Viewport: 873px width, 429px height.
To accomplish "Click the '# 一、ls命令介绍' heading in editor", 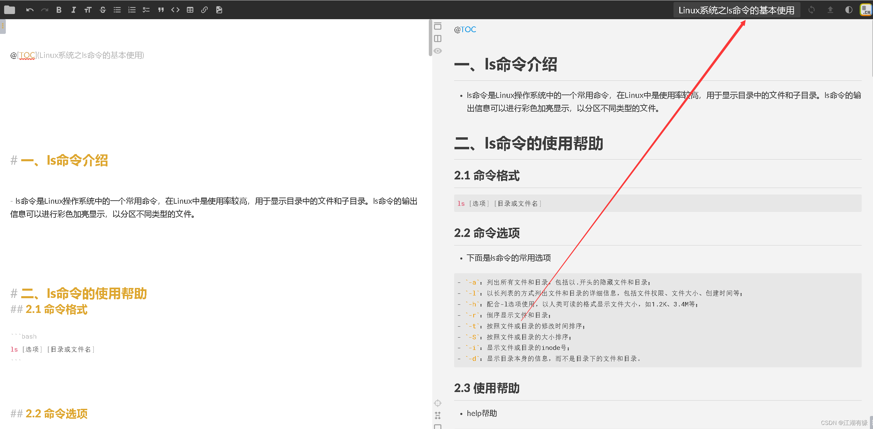I will [59, 160].
